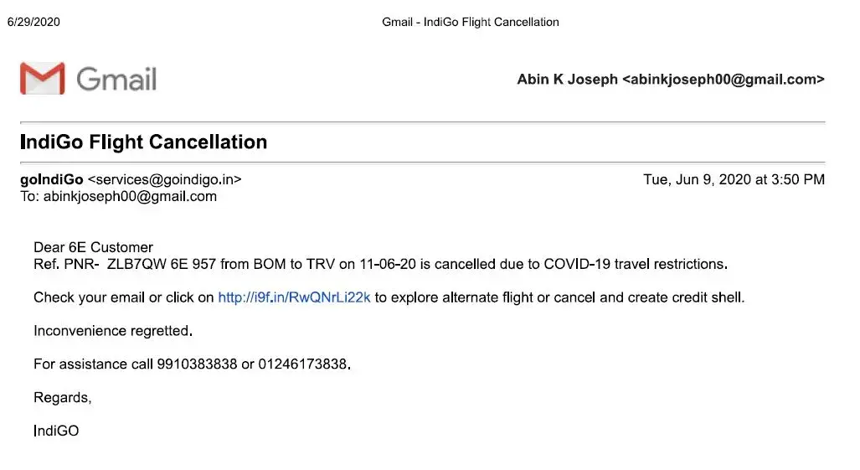Click the cancelled travel date 11-06-20
Viewport: 860px width, 470px height.
388,264
